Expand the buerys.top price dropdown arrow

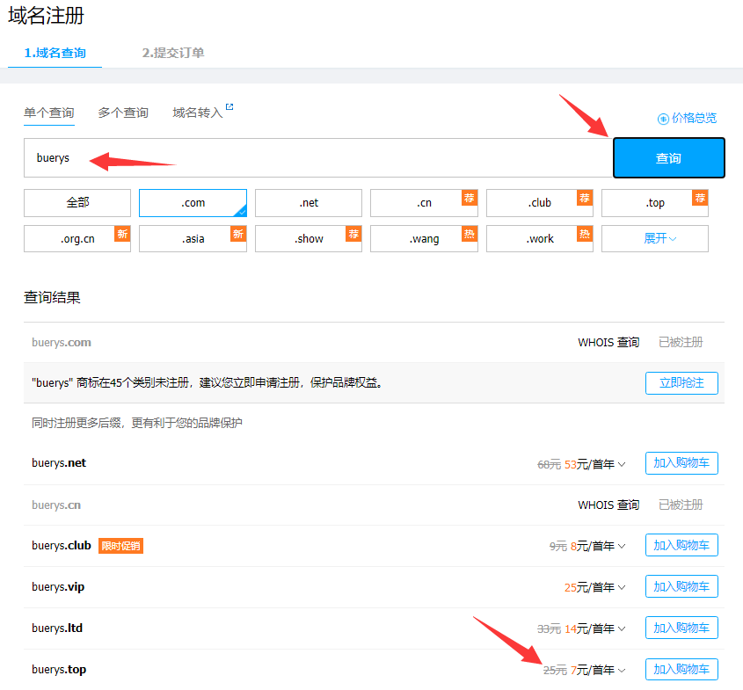point(622,671)
